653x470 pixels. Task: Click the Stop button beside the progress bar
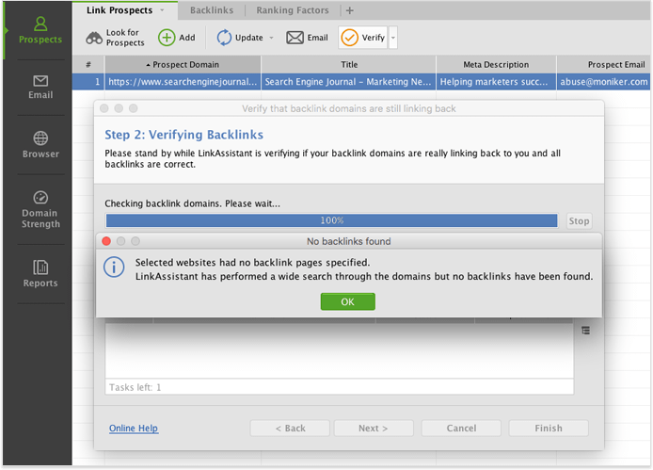pos(579,221)
